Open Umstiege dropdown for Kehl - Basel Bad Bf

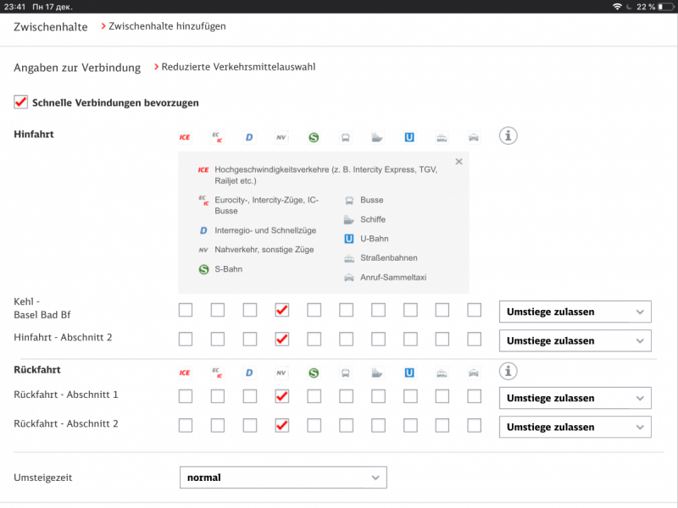[x=575, y=312]
